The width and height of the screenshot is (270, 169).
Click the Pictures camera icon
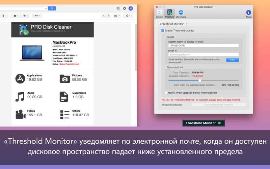tap(65, 79)
